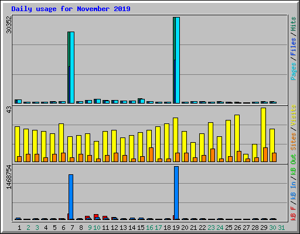
Task: Click the day 8 label on the x-axis
Action: 81,228
